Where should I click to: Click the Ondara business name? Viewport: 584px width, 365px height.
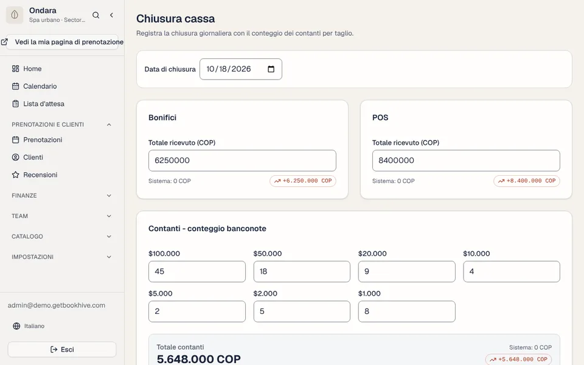[x=43, y=10]
